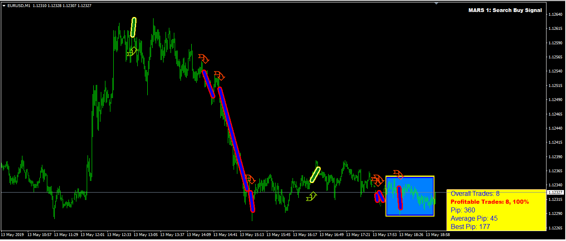Select the vertical red-blue line inside the blue rectangle
Image resolution: width=566 pixels, height=241 pixels.
pyautogui.click(x=399, y=198)
